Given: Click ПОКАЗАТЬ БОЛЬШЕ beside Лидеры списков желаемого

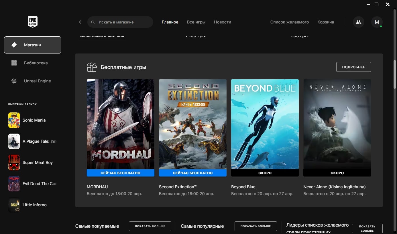Looking at the screenshot, I should [367, 229].
